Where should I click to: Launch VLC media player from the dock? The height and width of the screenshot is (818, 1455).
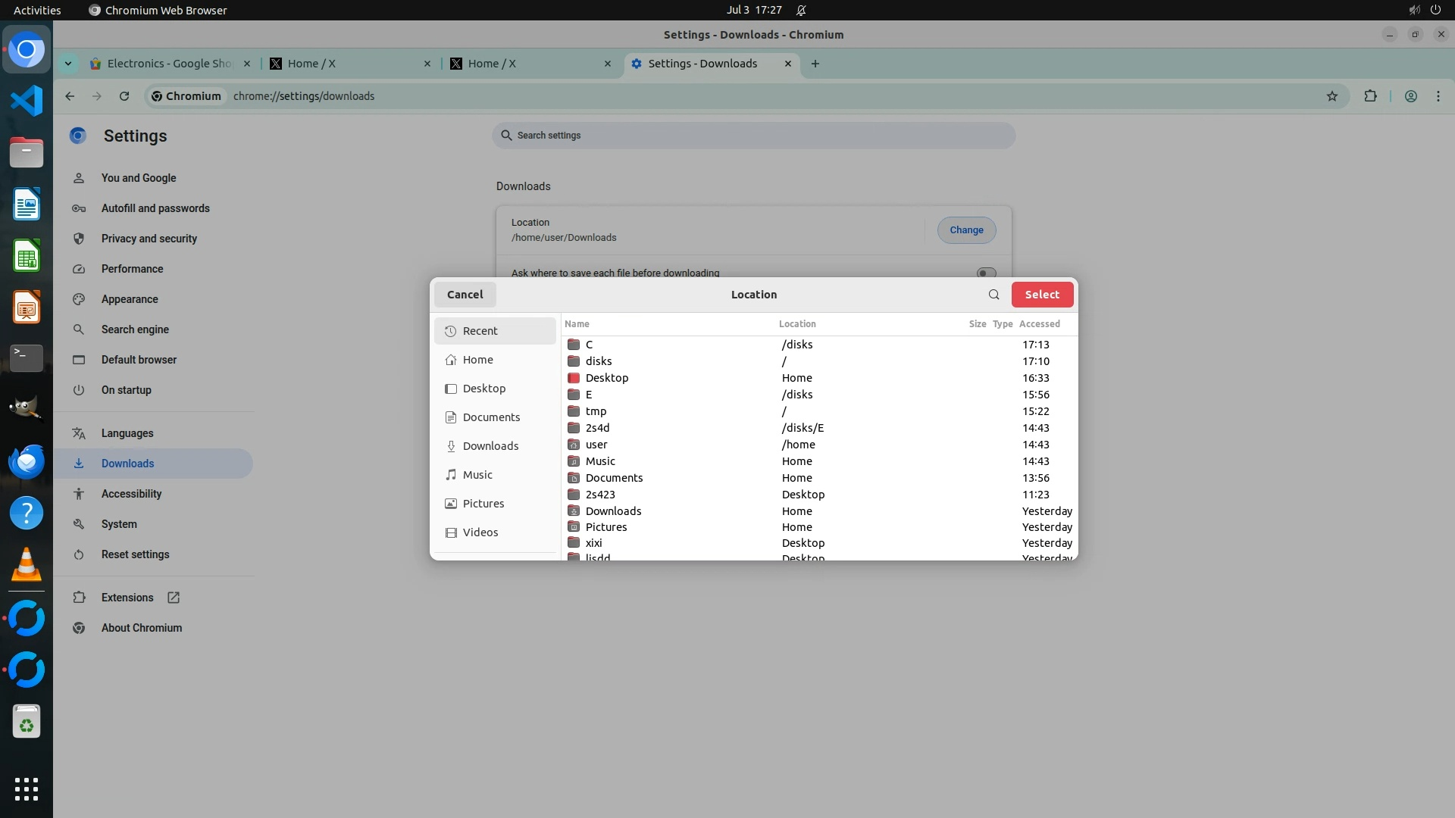pyautogui.click(x=27, y=565)
